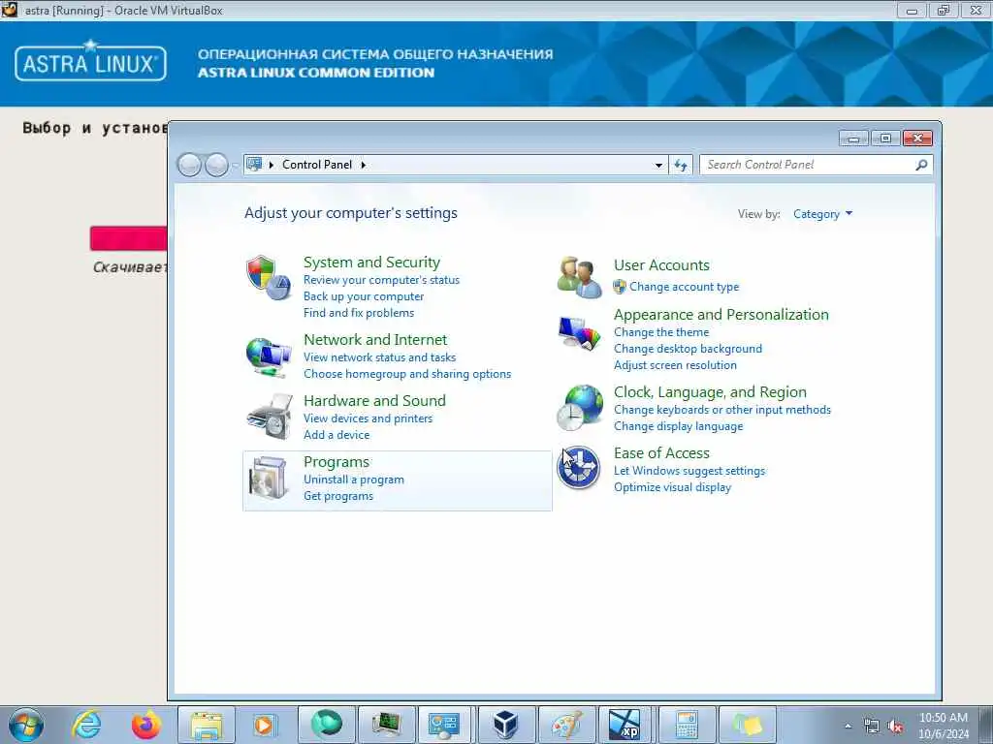Click the muted volume tray icon

(x=895, y=727)
